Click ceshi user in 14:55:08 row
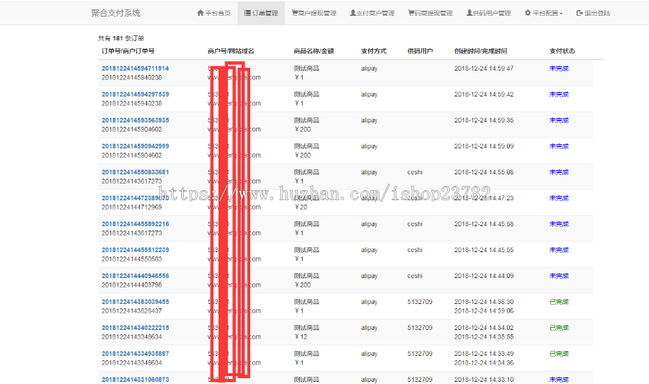This screenshot has height=384, width=649. point(415,172)
